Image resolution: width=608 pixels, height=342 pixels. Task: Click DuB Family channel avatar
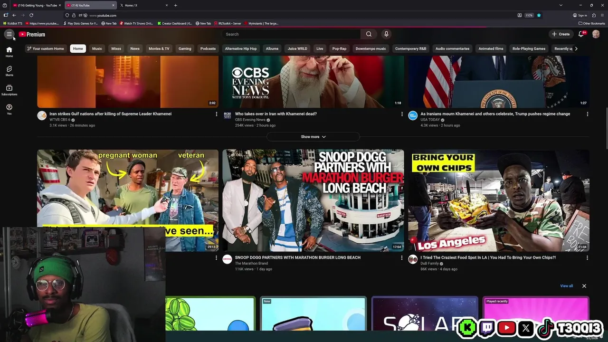point(413,259)
